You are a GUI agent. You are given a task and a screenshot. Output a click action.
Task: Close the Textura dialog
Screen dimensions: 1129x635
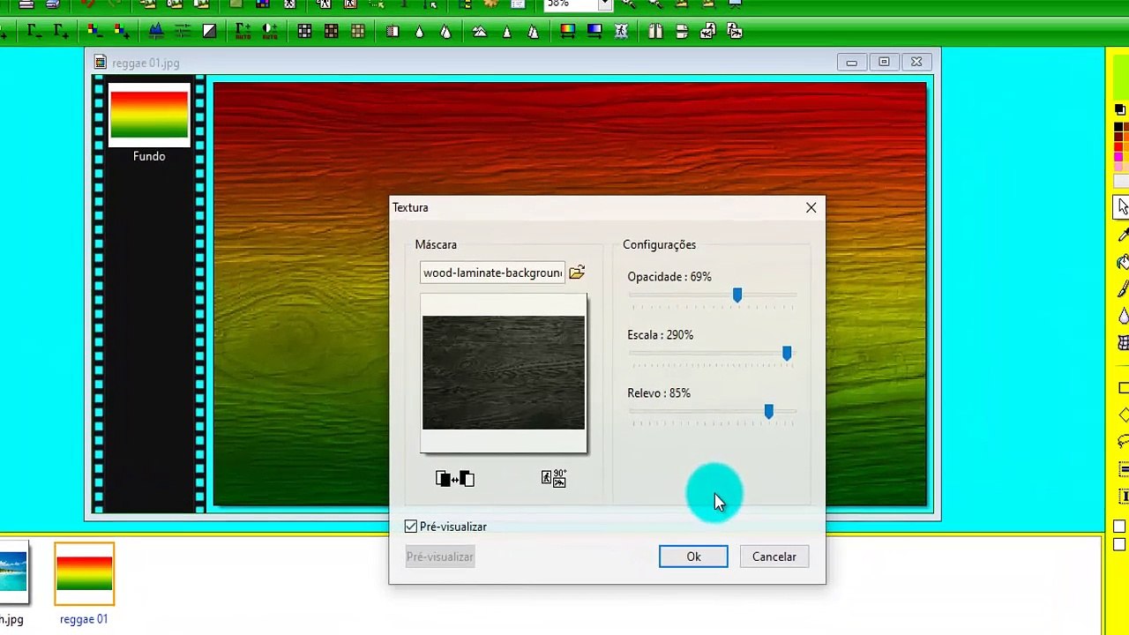click(x=811, y=207)
